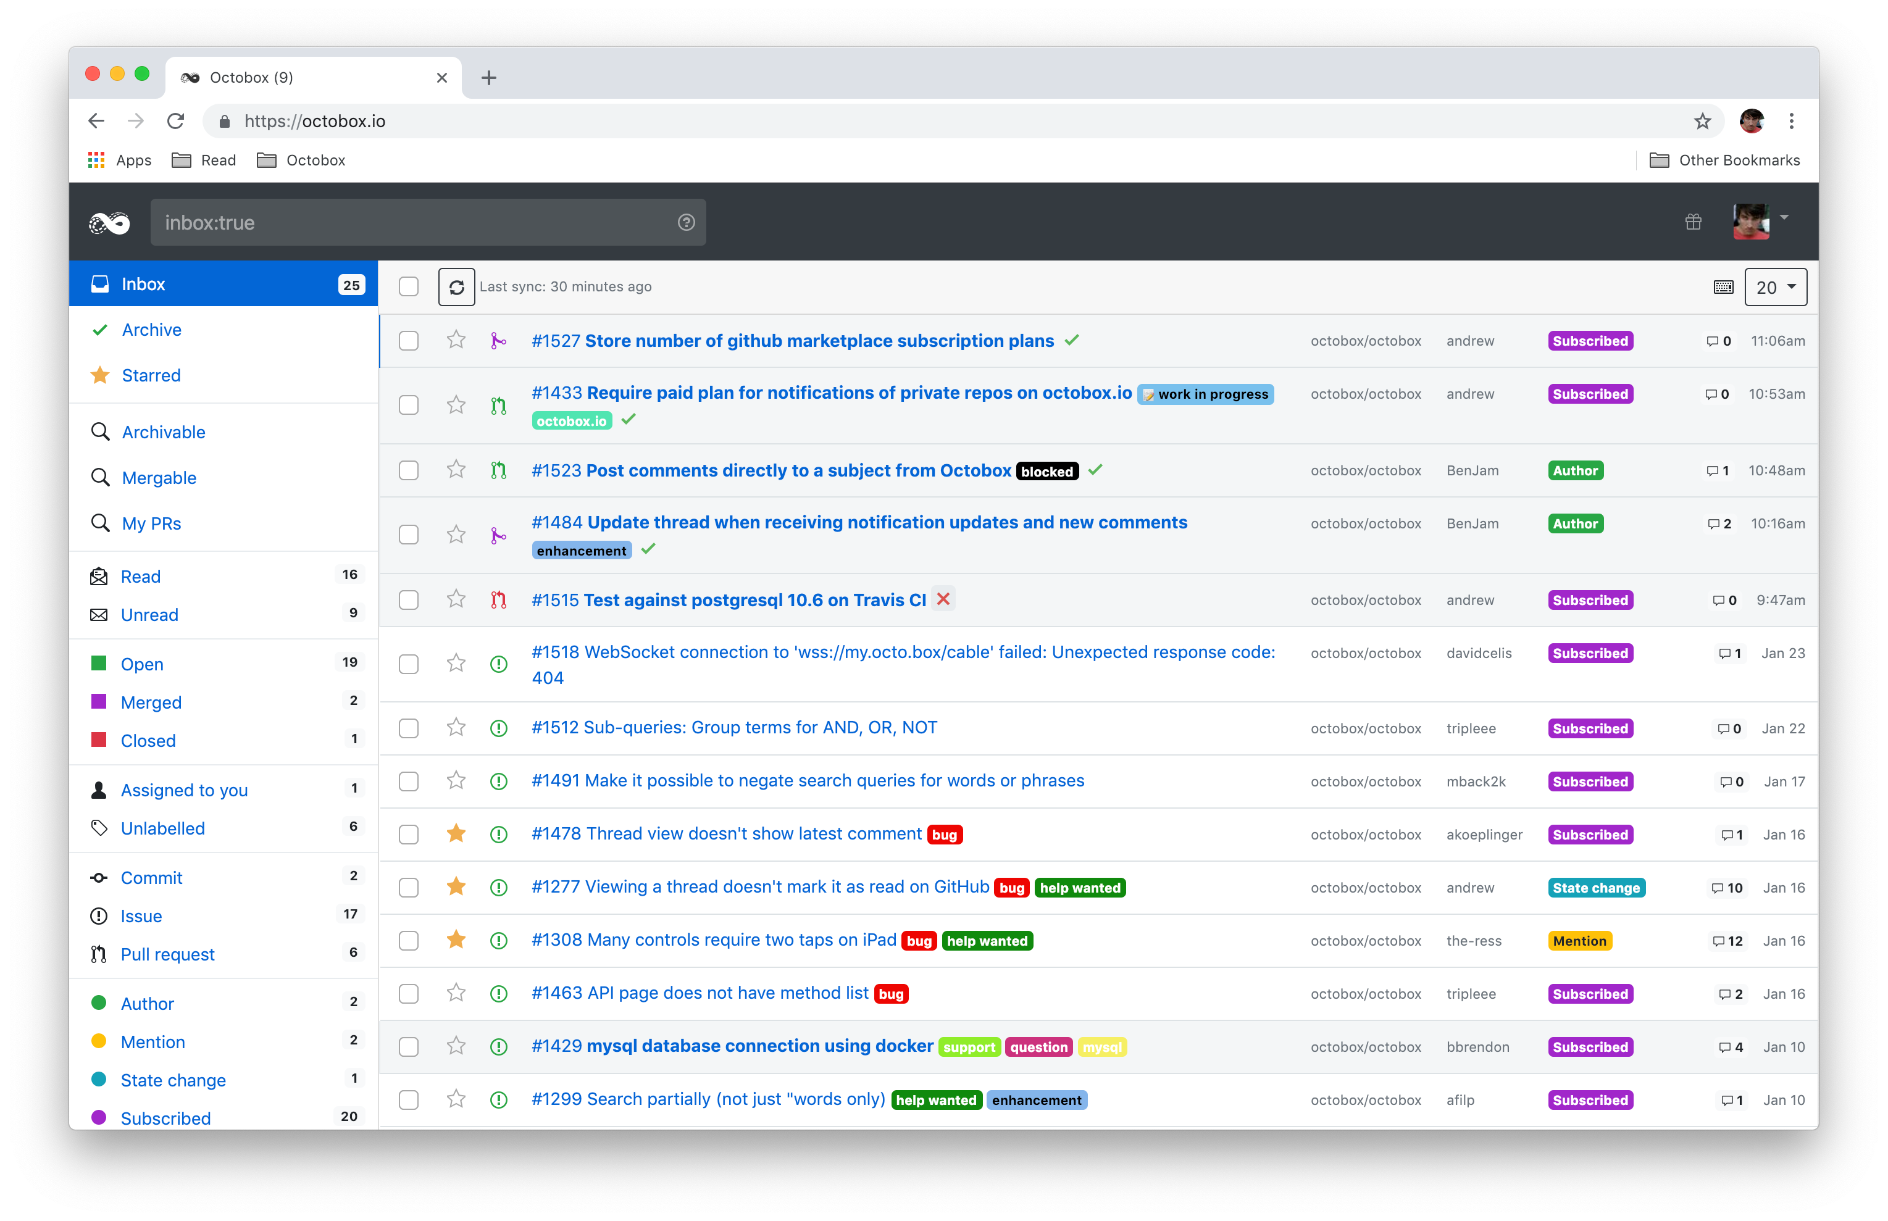The height and width of the screenshot is (1221, 1888).
Task: Click the Octobox logo in header
Action: pyautogui.click(x=109, y=223)
